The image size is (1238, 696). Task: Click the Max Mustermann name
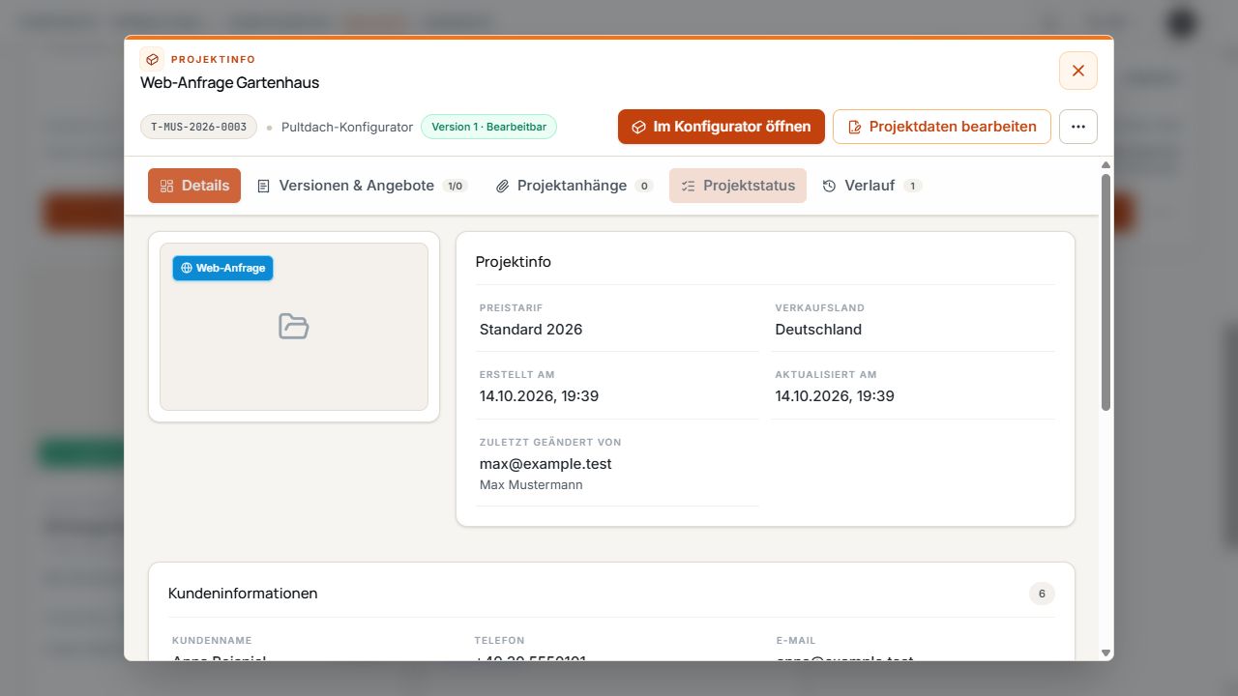click(531, 485)
